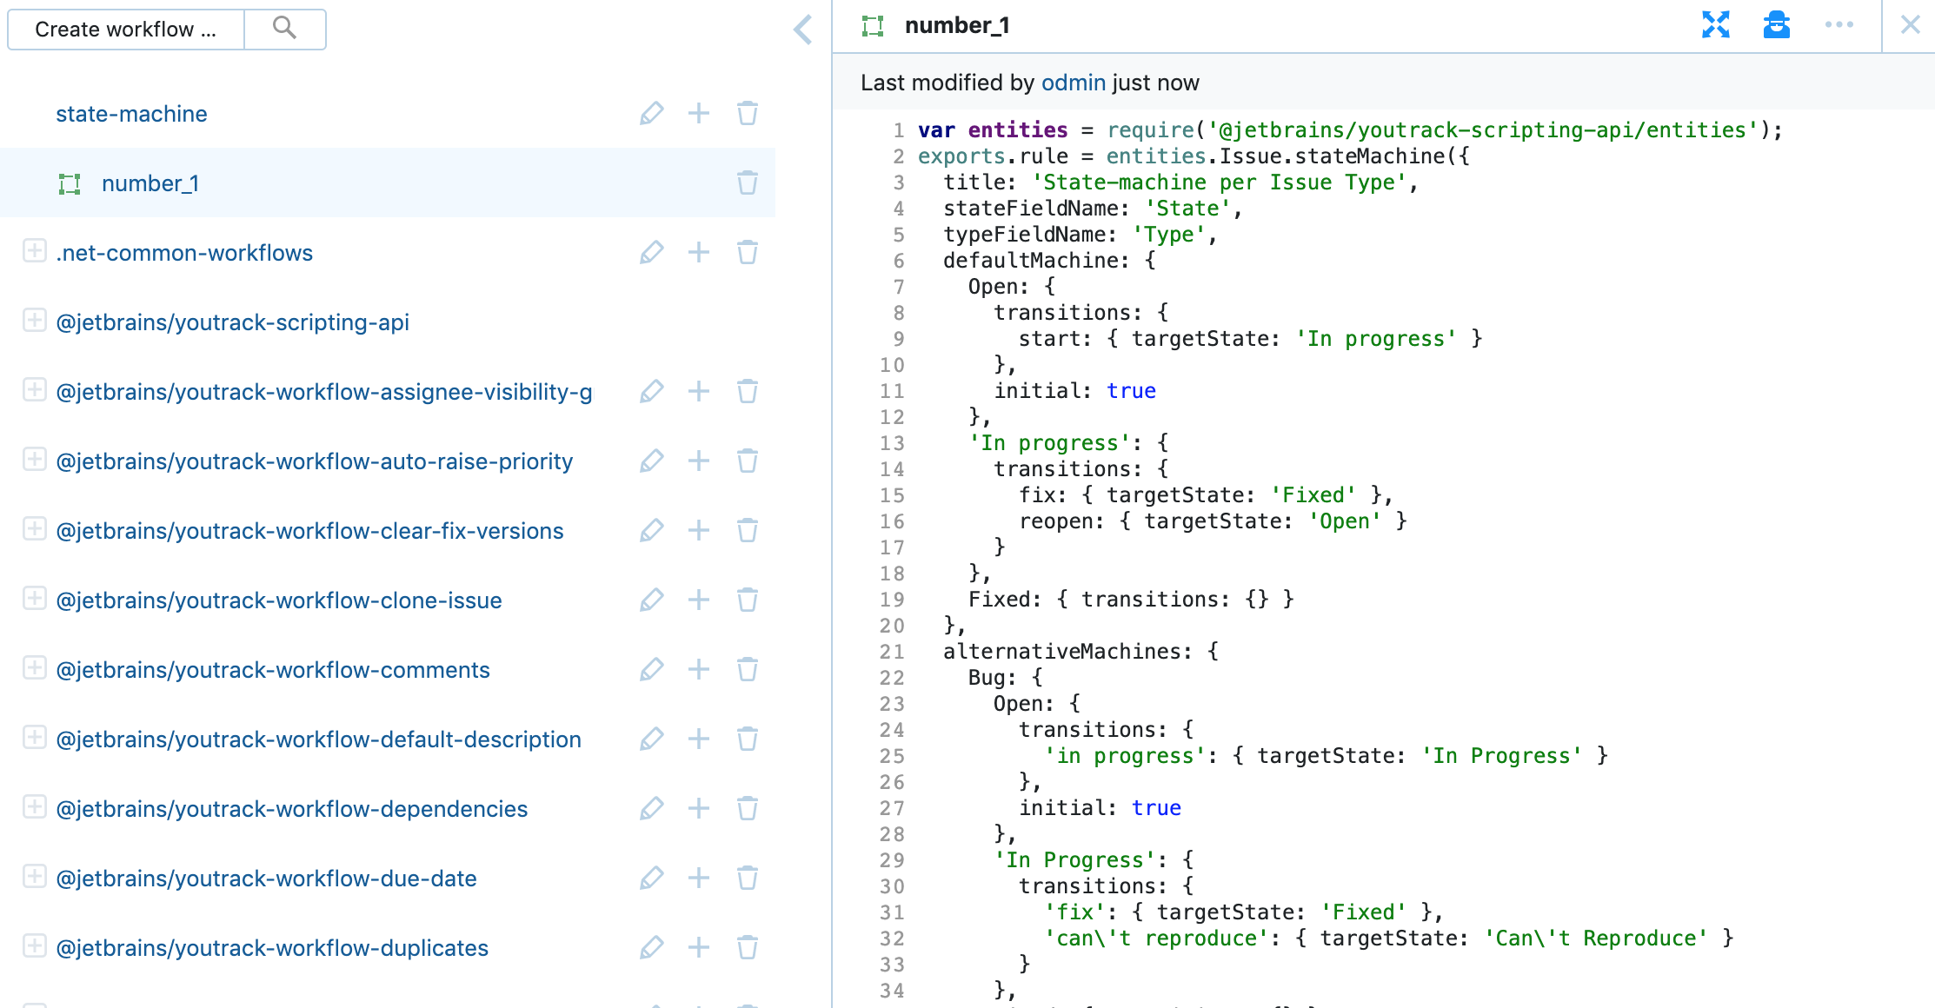Expand youtrack-workflow-duplicates node
This screenshot has width=1935, height=1008.
(x=34, y=947)
